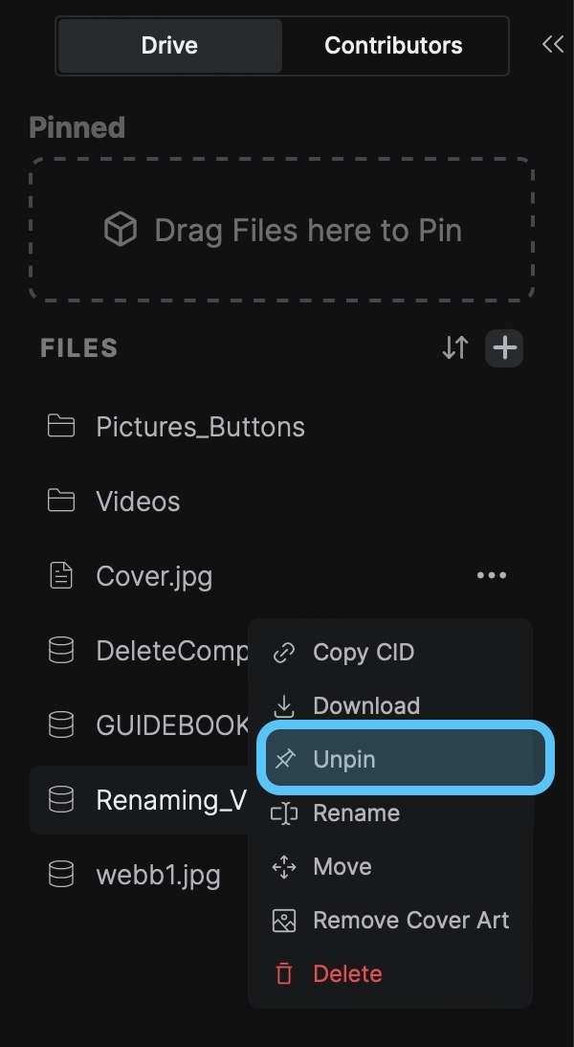Viewport: 574px width, 1047px height.
Task: Click Remove Cover Art option
Action: 410,921
